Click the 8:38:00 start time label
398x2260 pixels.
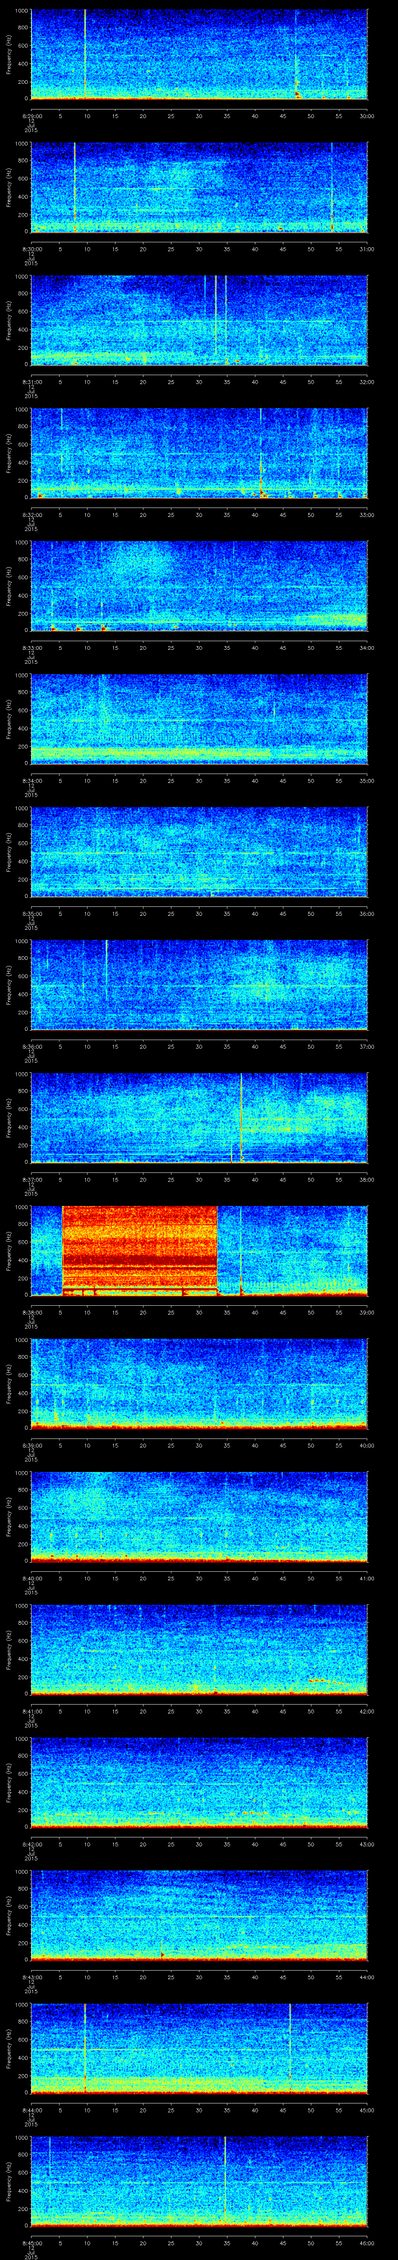(x=31, y=1312)
